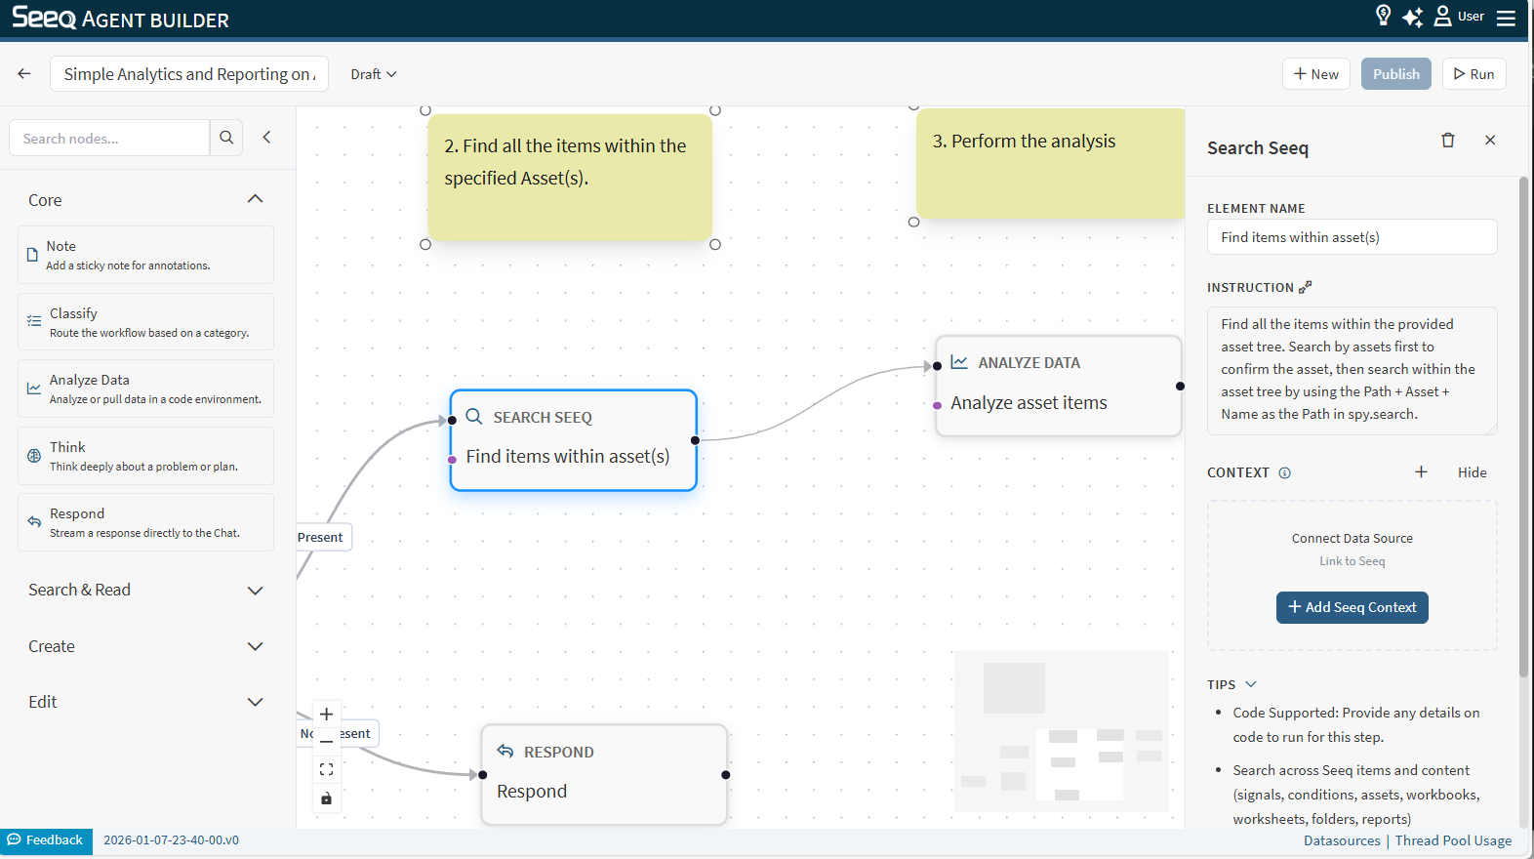Click the output handle of Analyze Data node

(x=1181, y=386)
